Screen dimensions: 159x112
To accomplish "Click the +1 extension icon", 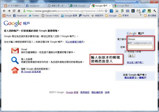I will click(x=111, y=11).
